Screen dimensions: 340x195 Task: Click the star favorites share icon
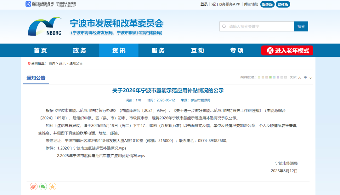point(53,186)
